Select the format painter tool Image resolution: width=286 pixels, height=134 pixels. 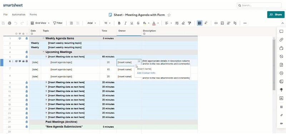point(189,23)
